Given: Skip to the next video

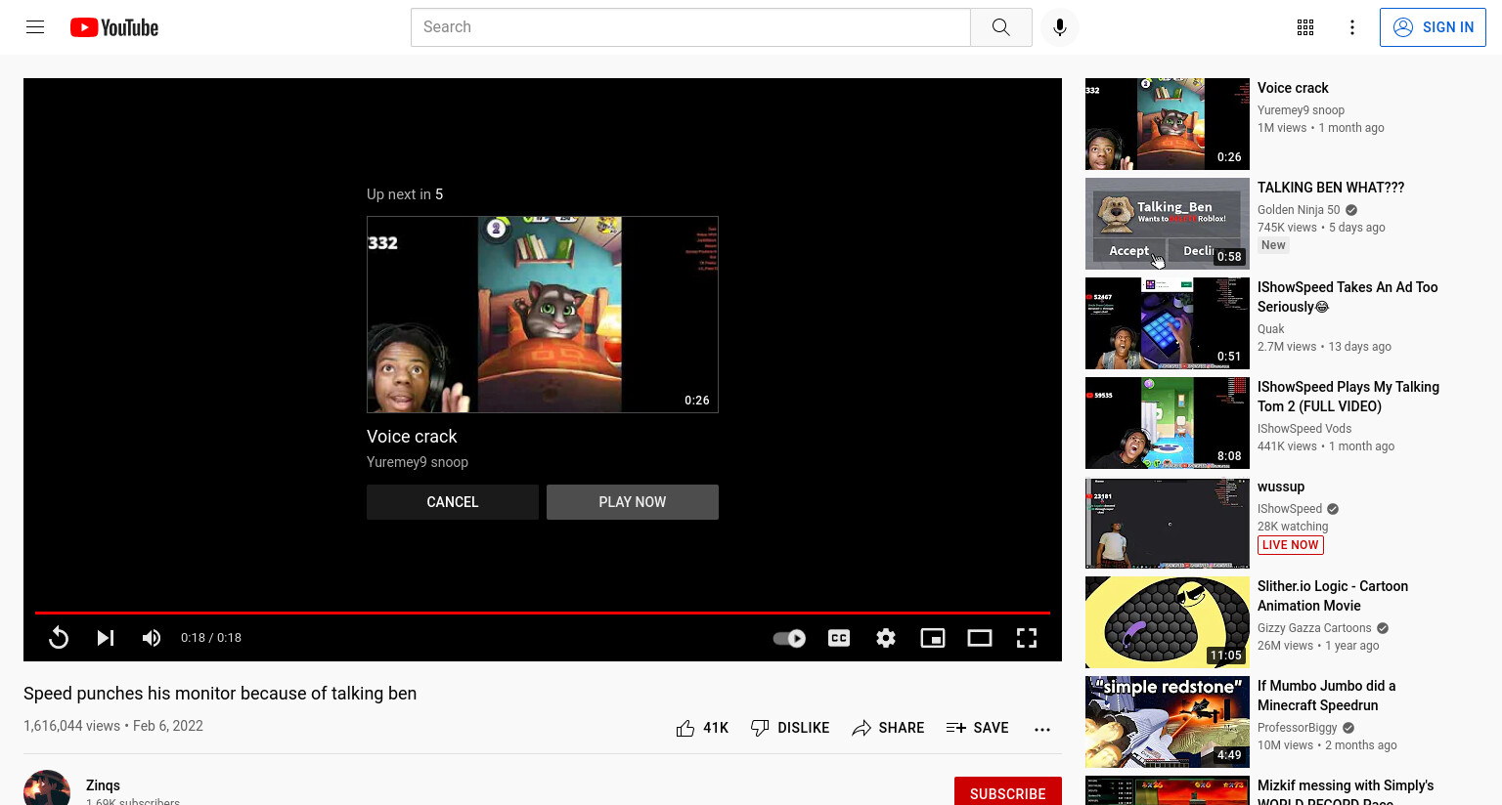Looking at the screenshot, I should (x=106, y=638).
